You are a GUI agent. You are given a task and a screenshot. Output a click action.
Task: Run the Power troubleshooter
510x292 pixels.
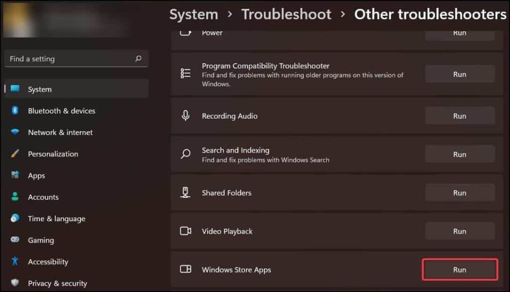[459, 32]
